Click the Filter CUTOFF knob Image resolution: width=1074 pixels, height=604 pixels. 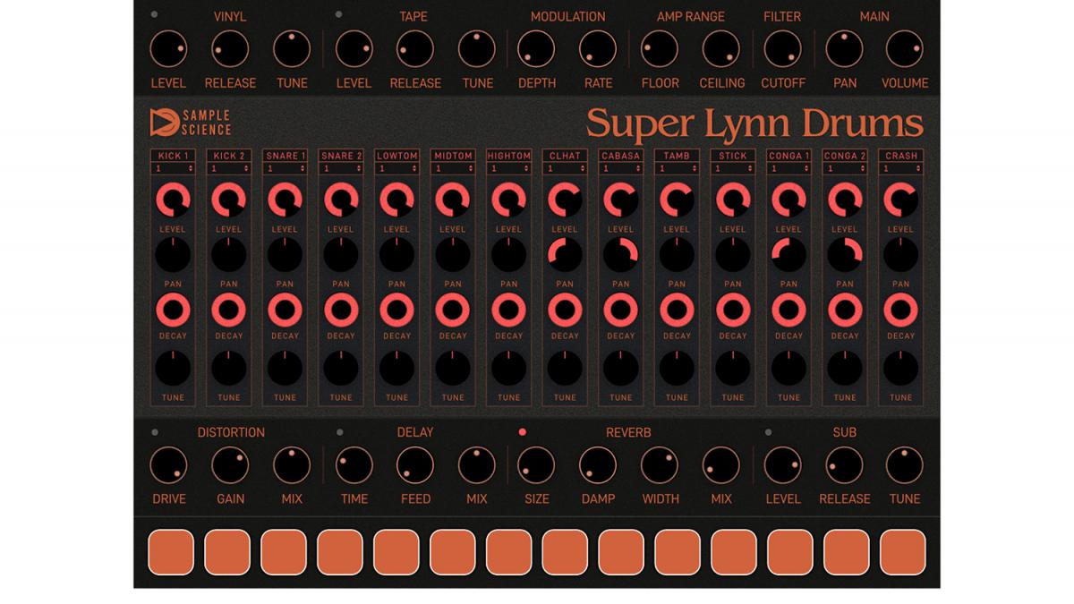(x=783, y=49)
